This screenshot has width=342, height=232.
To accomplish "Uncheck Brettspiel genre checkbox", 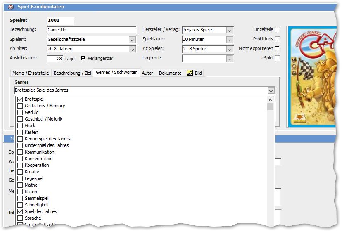I will [20, 99].
